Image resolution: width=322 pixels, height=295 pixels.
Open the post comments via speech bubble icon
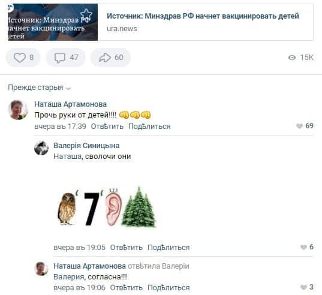60,58
